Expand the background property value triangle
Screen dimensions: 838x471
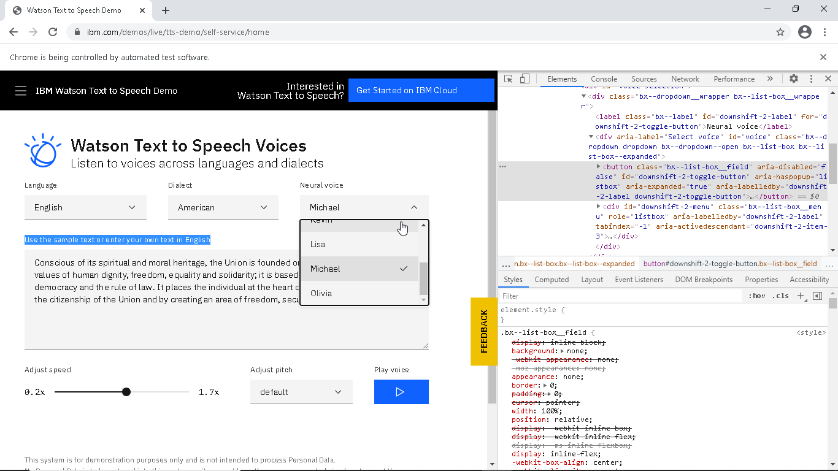(x=563, y=351)
